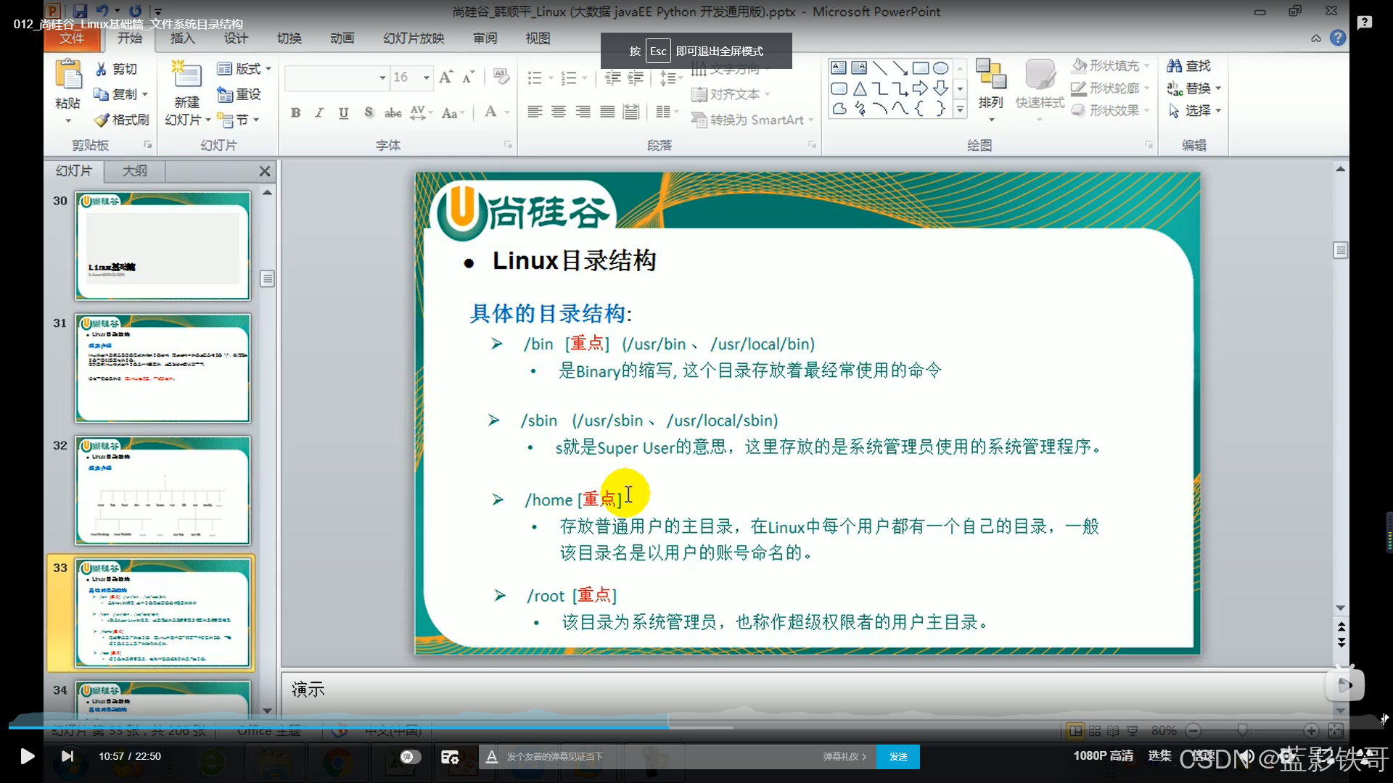Toggle text Shadow formatting
Screen dimensions: 1393x783
pos(369,112)
